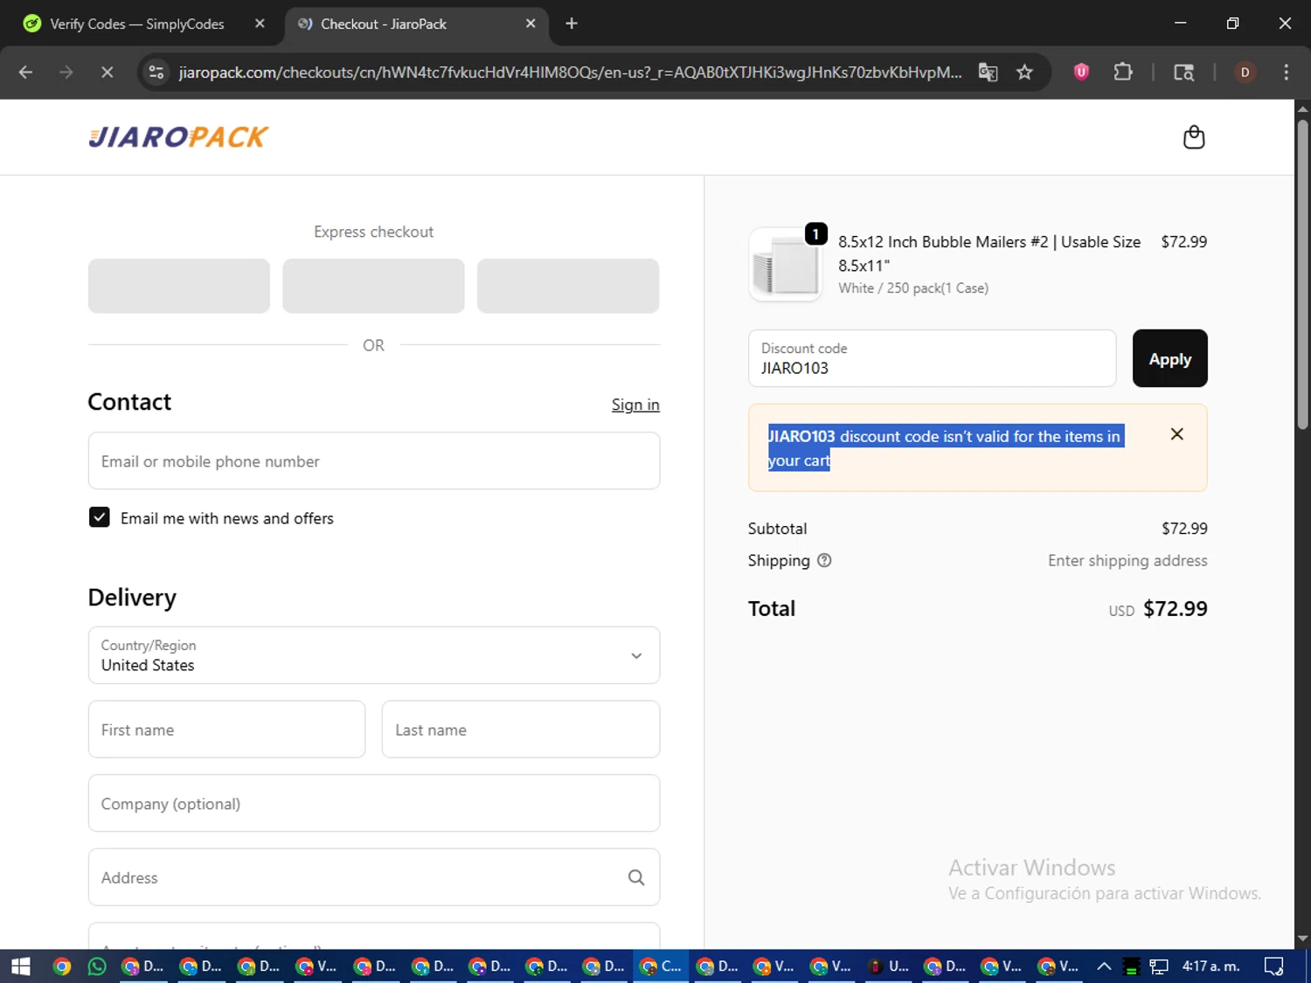Bookmark this page with the star
The image size is (1311, 983).
(1024, 73)
